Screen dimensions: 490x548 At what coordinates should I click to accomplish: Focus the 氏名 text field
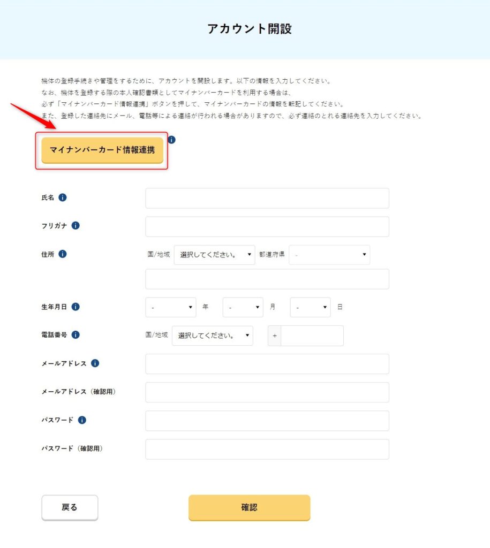[x=267, y=198]
